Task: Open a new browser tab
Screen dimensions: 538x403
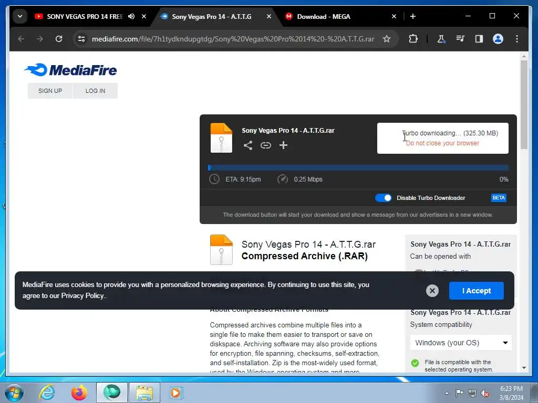Action: pos(413,16)
